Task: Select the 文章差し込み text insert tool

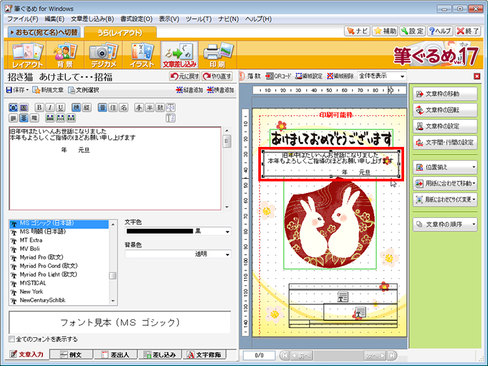Action: [180, 55]
